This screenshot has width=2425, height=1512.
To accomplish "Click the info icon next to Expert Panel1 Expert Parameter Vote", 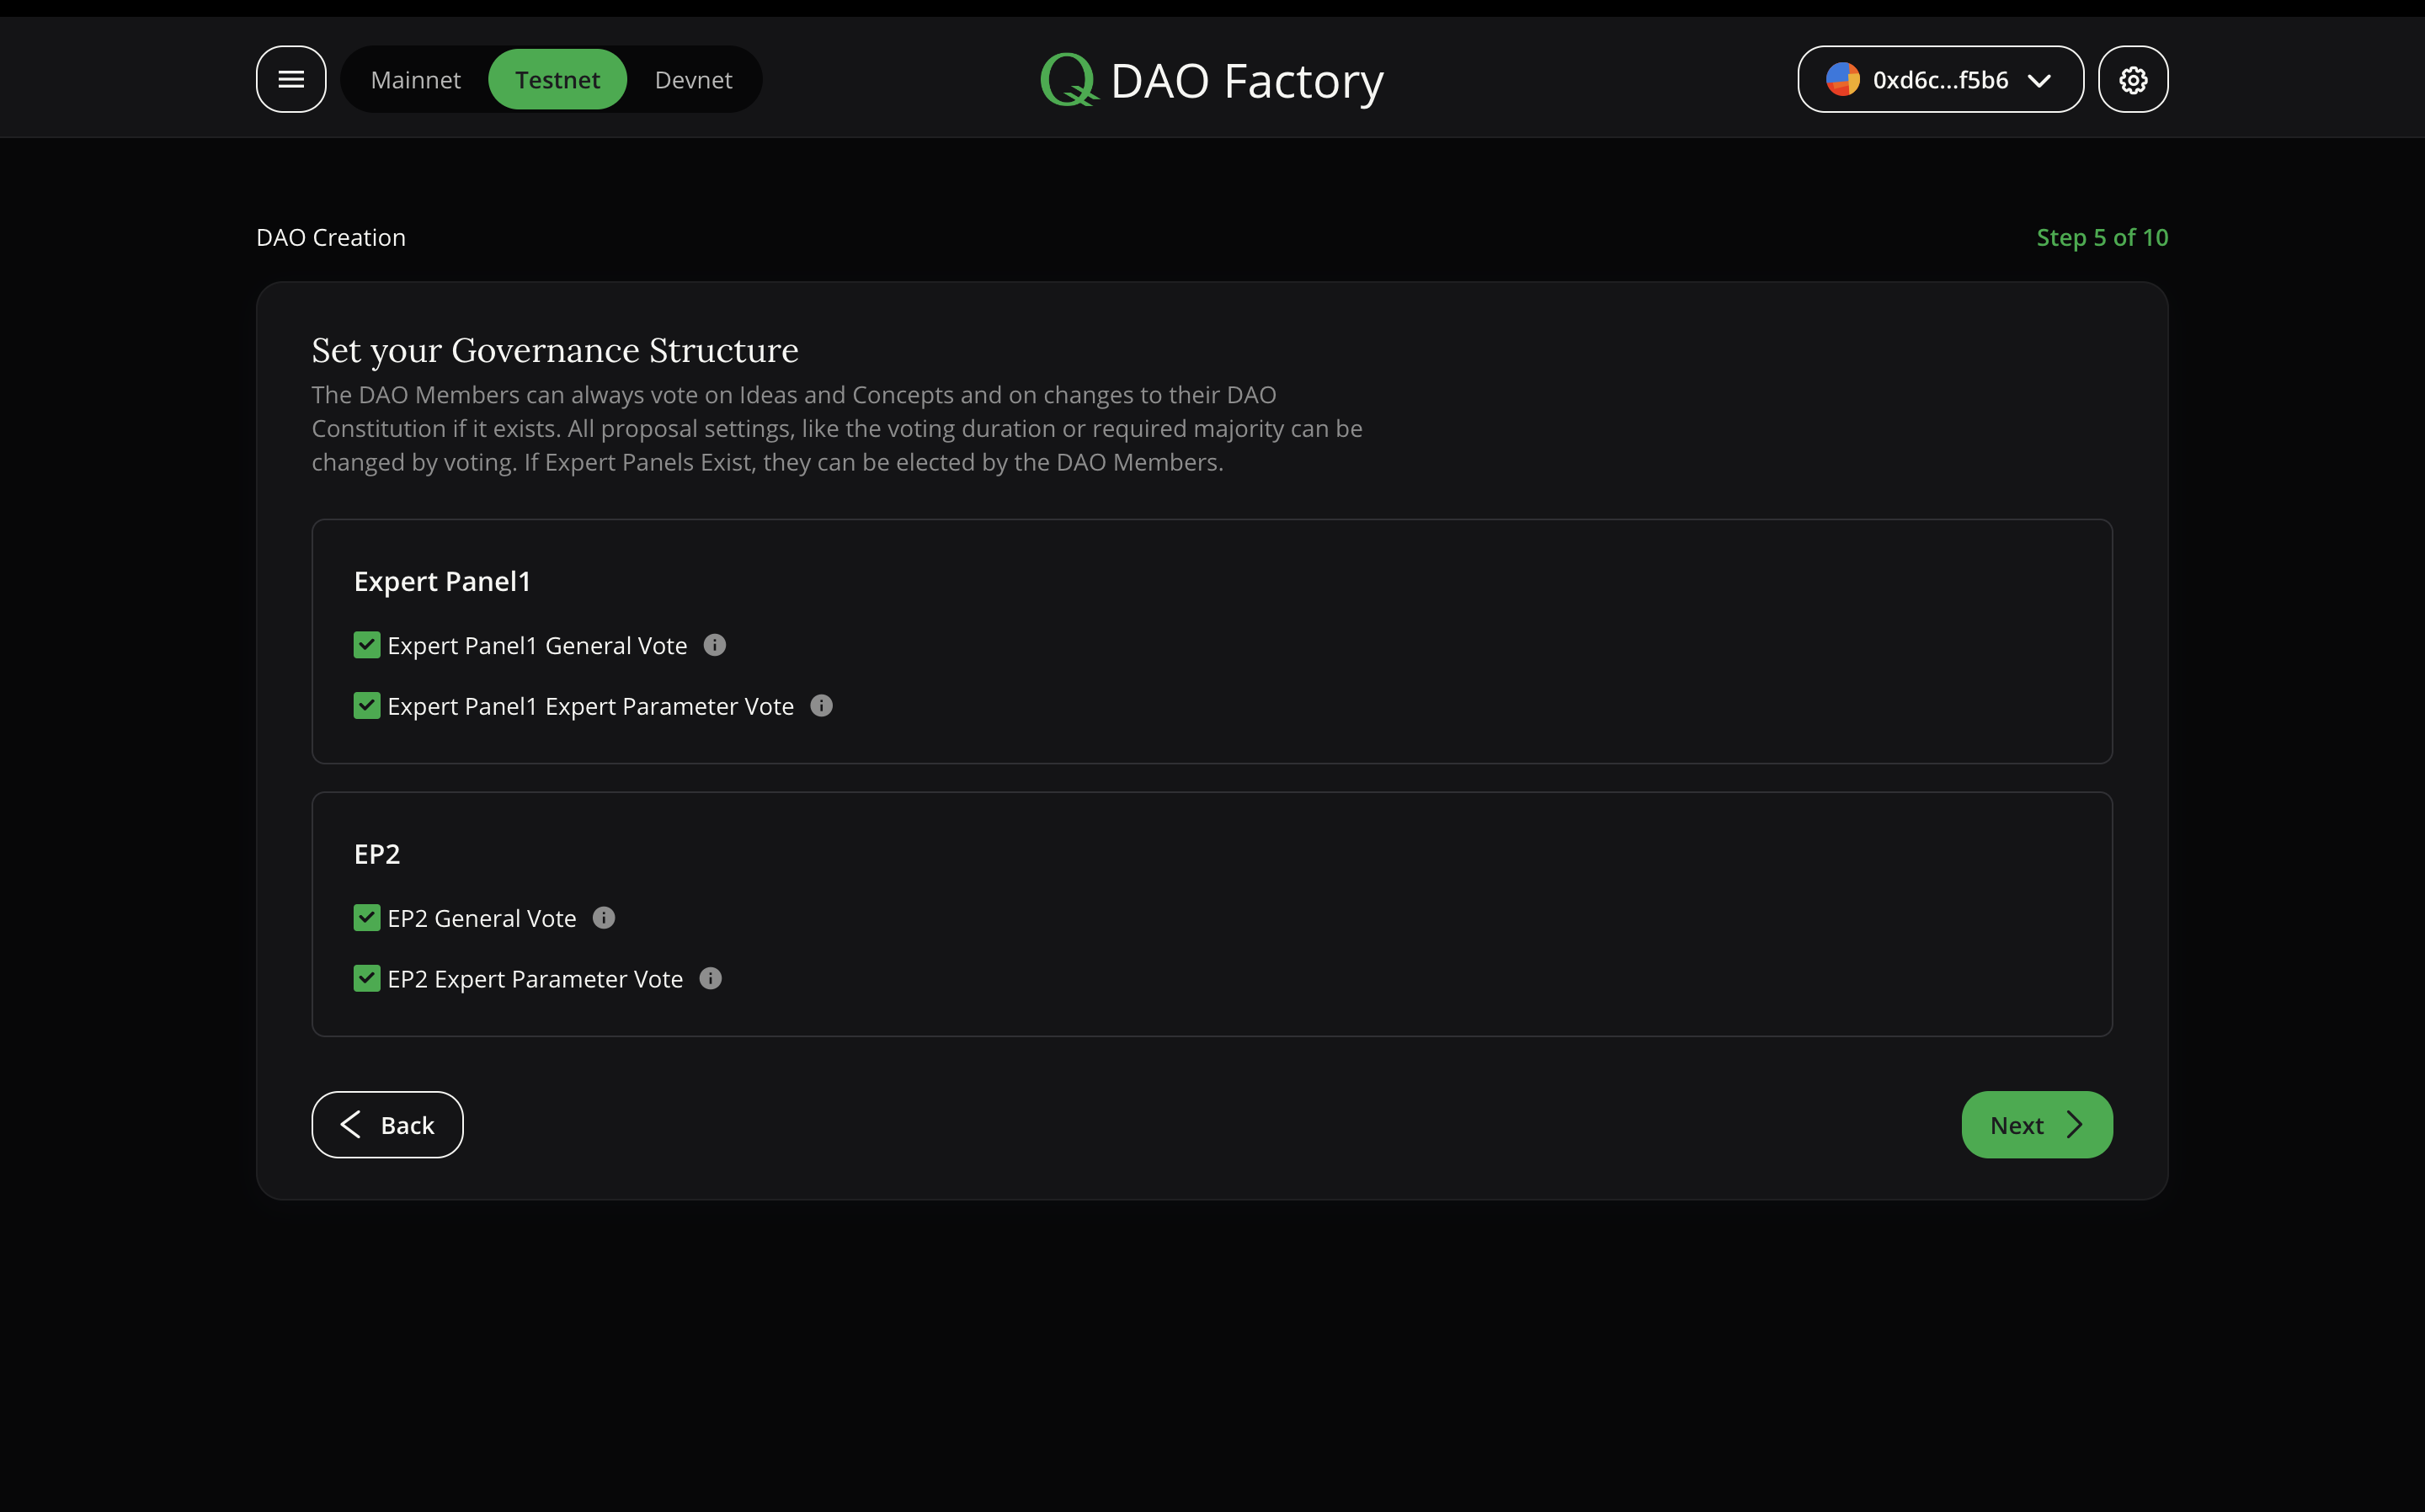I will [820, 705].
